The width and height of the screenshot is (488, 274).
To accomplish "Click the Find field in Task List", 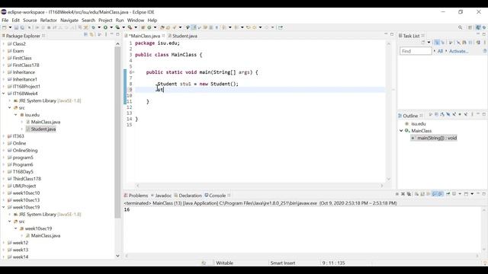I will 416,51.
